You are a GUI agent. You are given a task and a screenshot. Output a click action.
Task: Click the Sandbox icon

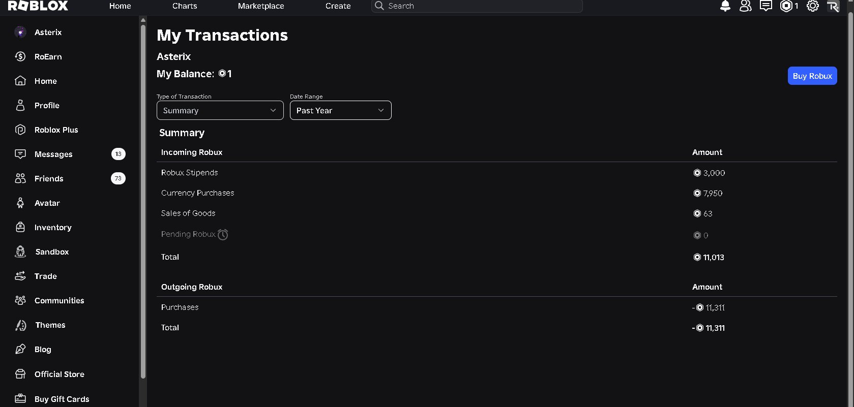(x=20, y=252)
